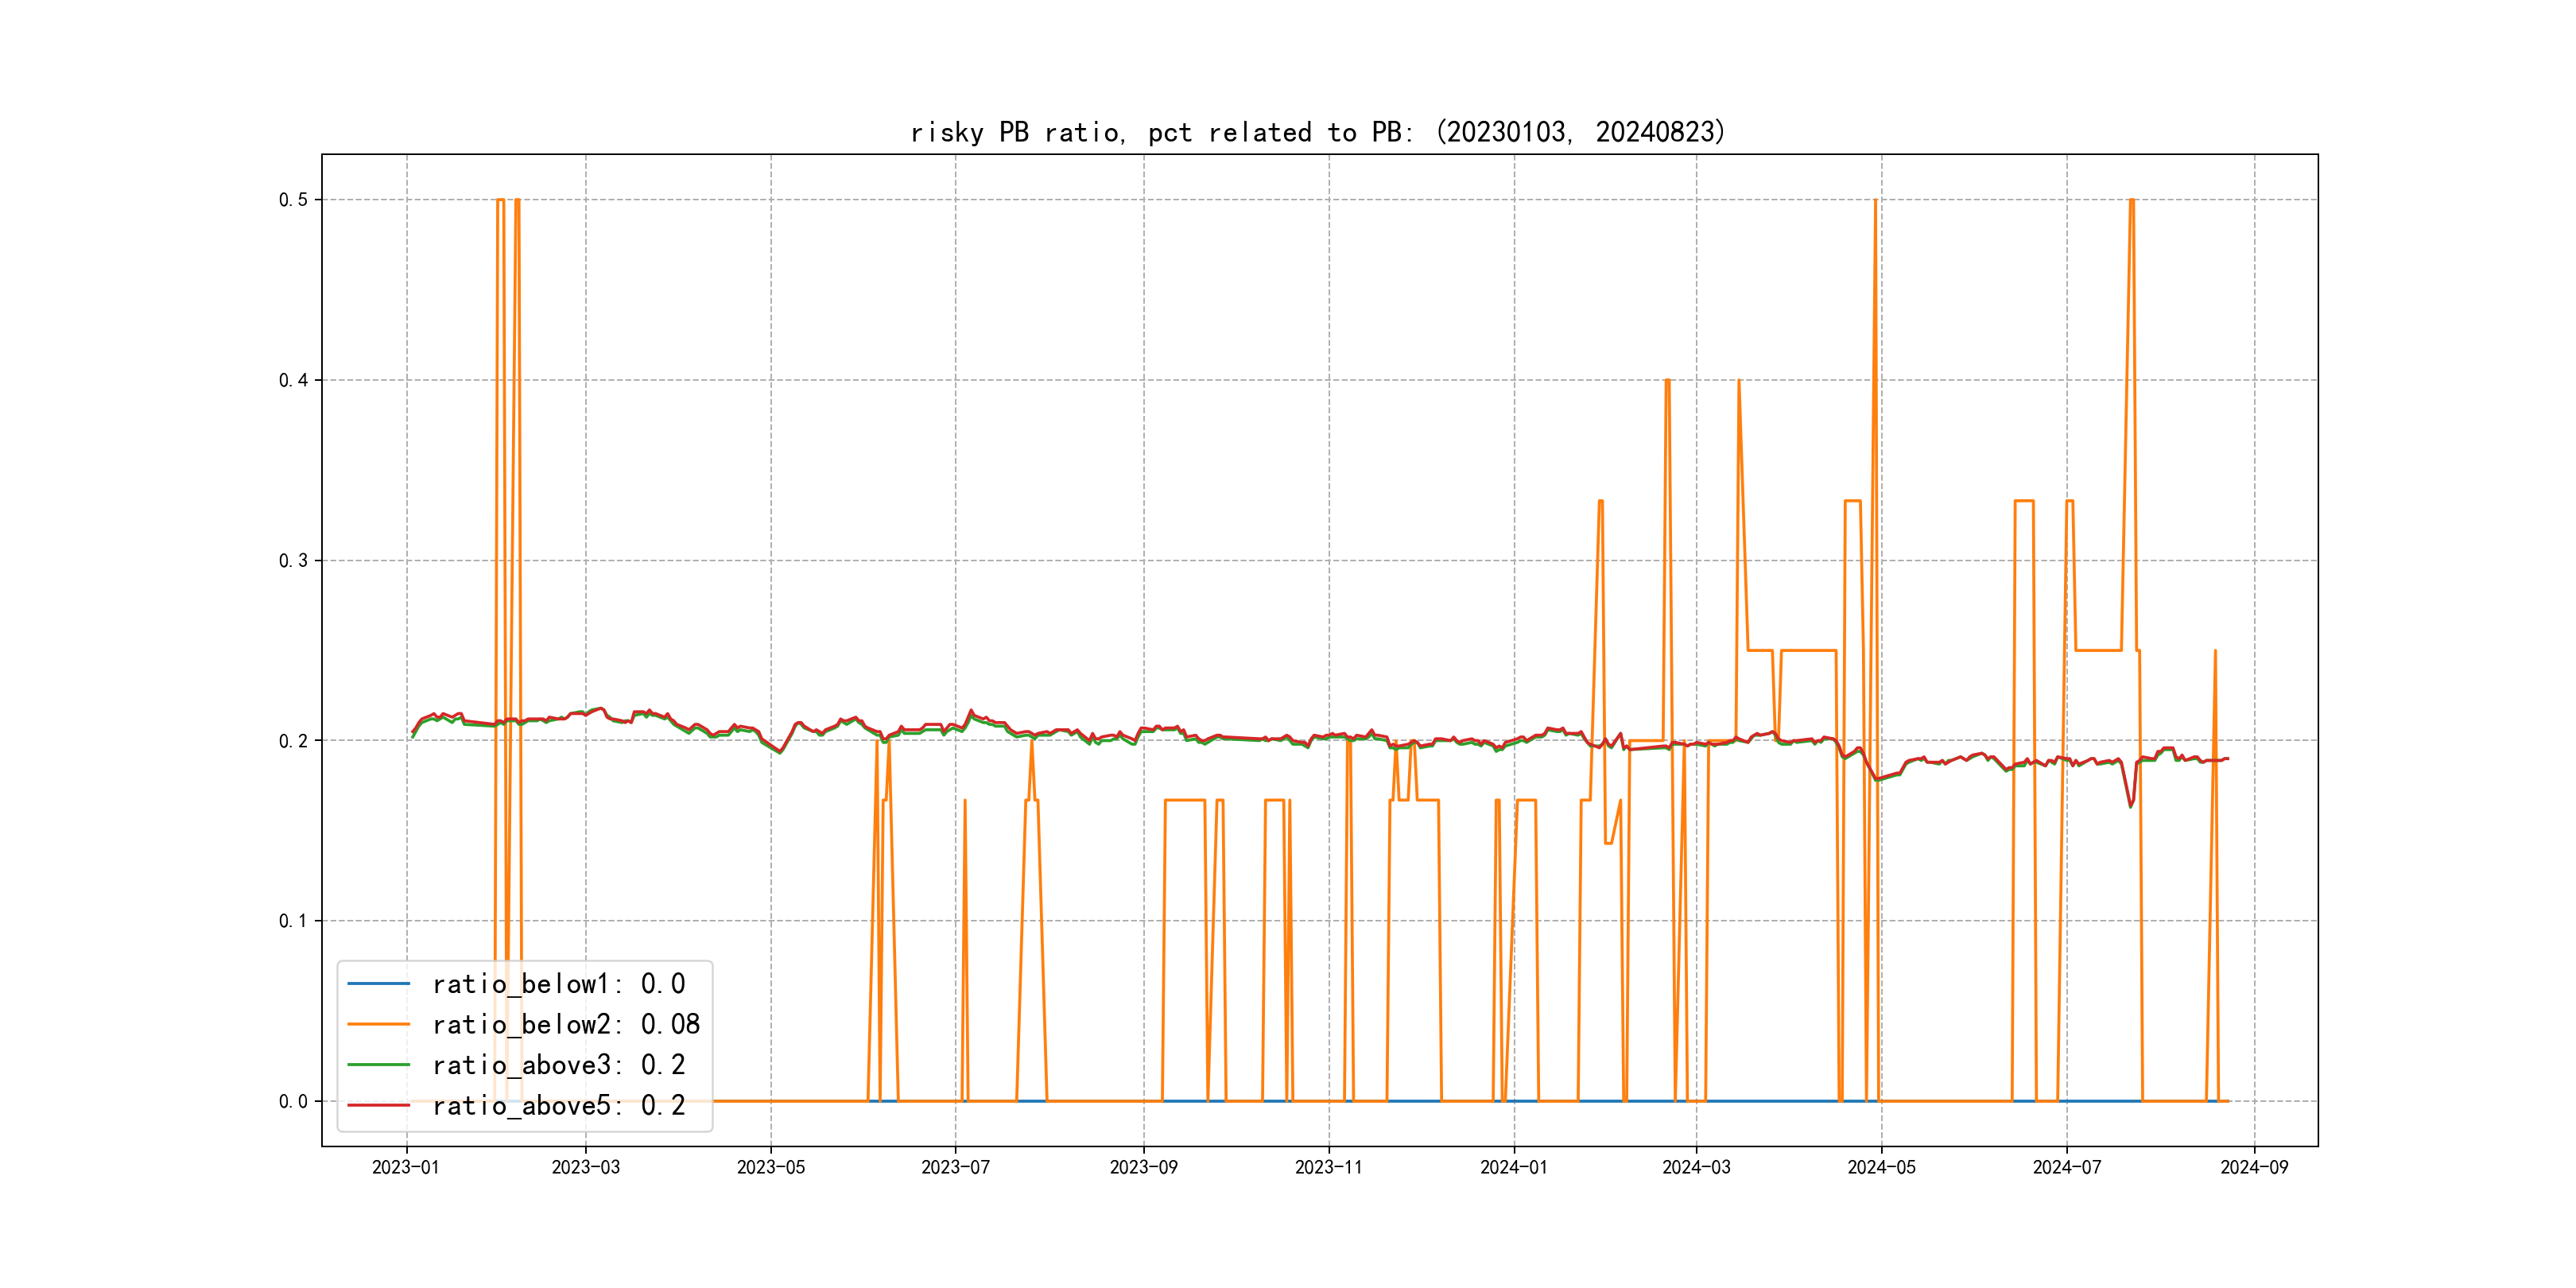The image size is (2576, 1288).
Task: Click the 0.3 y-axis tick label
Action: coord(293,561)
